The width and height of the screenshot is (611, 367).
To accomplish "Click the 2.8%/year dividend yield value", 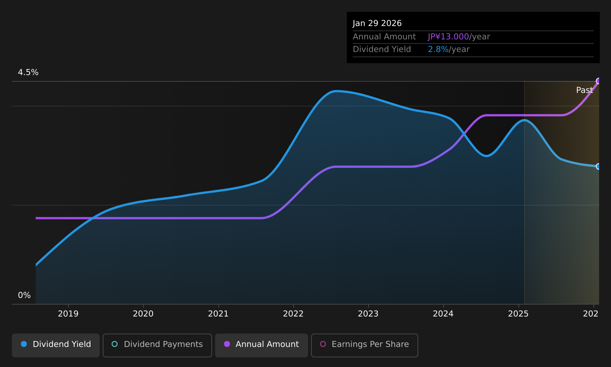I will [449, 49].
